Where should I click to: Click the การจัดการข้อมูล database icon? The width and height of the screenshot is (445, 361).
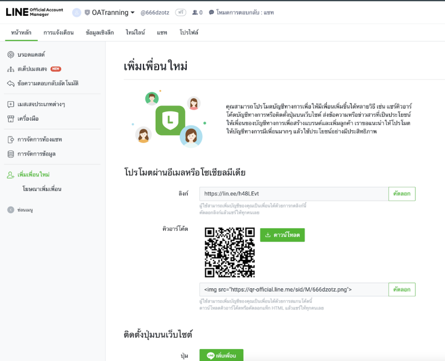pos(11,154)
